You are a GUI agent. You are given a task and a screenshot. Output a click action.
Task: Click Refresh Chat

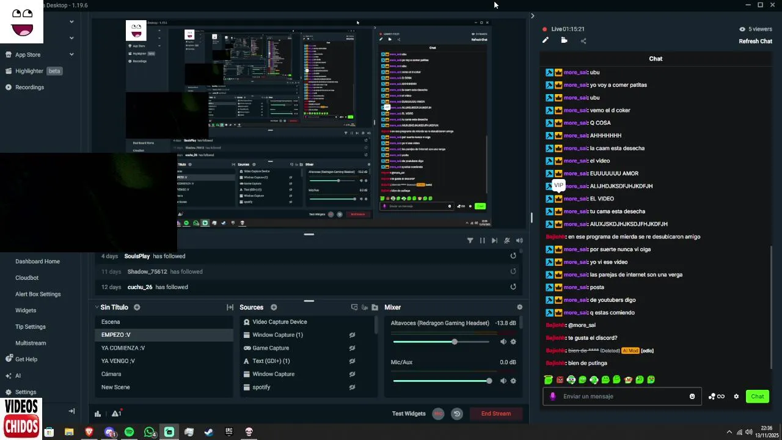(756, 42)
